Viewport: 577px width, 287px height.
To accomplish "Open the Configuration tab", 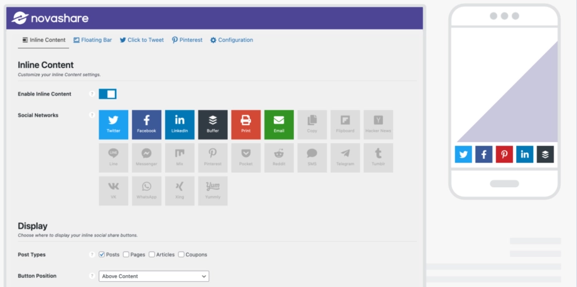I will click(x=232, y=40).
